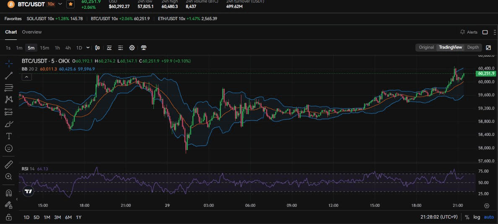
Task: Expand the BTC/USDT pair selector arrow
Action: pyautogui.click(x=60, y=4)
